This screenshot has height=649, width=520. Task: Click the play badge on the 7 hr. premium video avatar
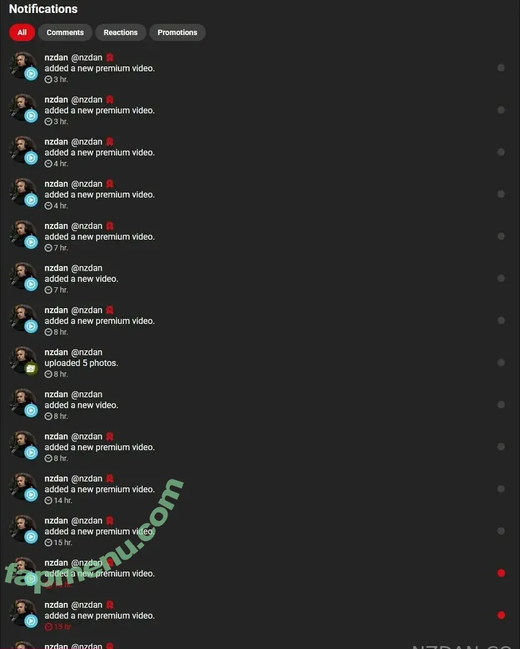31,241
